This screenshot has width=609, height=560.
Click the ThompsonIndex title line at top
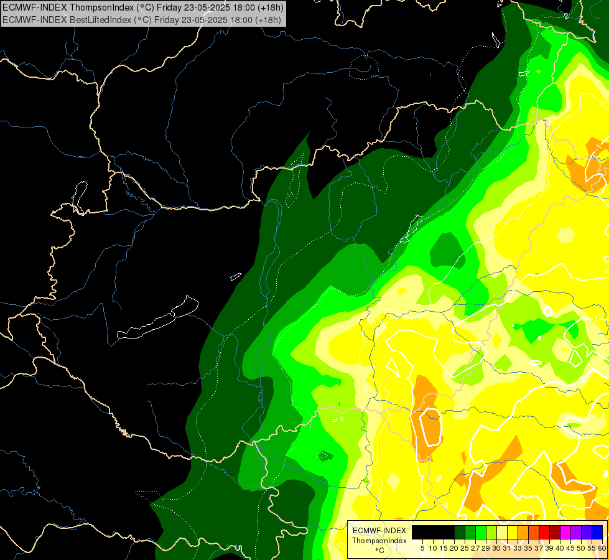click(143, 7)
